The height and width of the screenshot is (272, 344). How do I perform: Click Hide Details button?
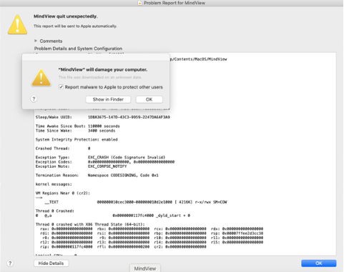point(51,263)
